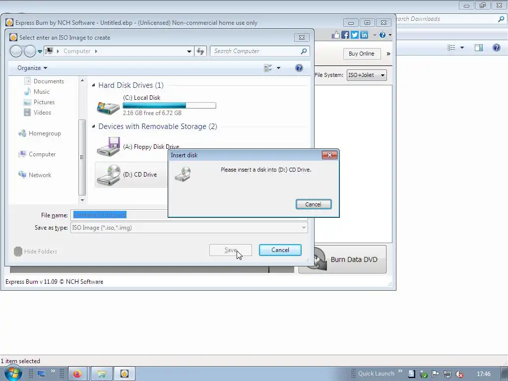The height and width of the screenshot is (381, 508).
Task: Select Network in the navigation pane
Action: [35, 175]
